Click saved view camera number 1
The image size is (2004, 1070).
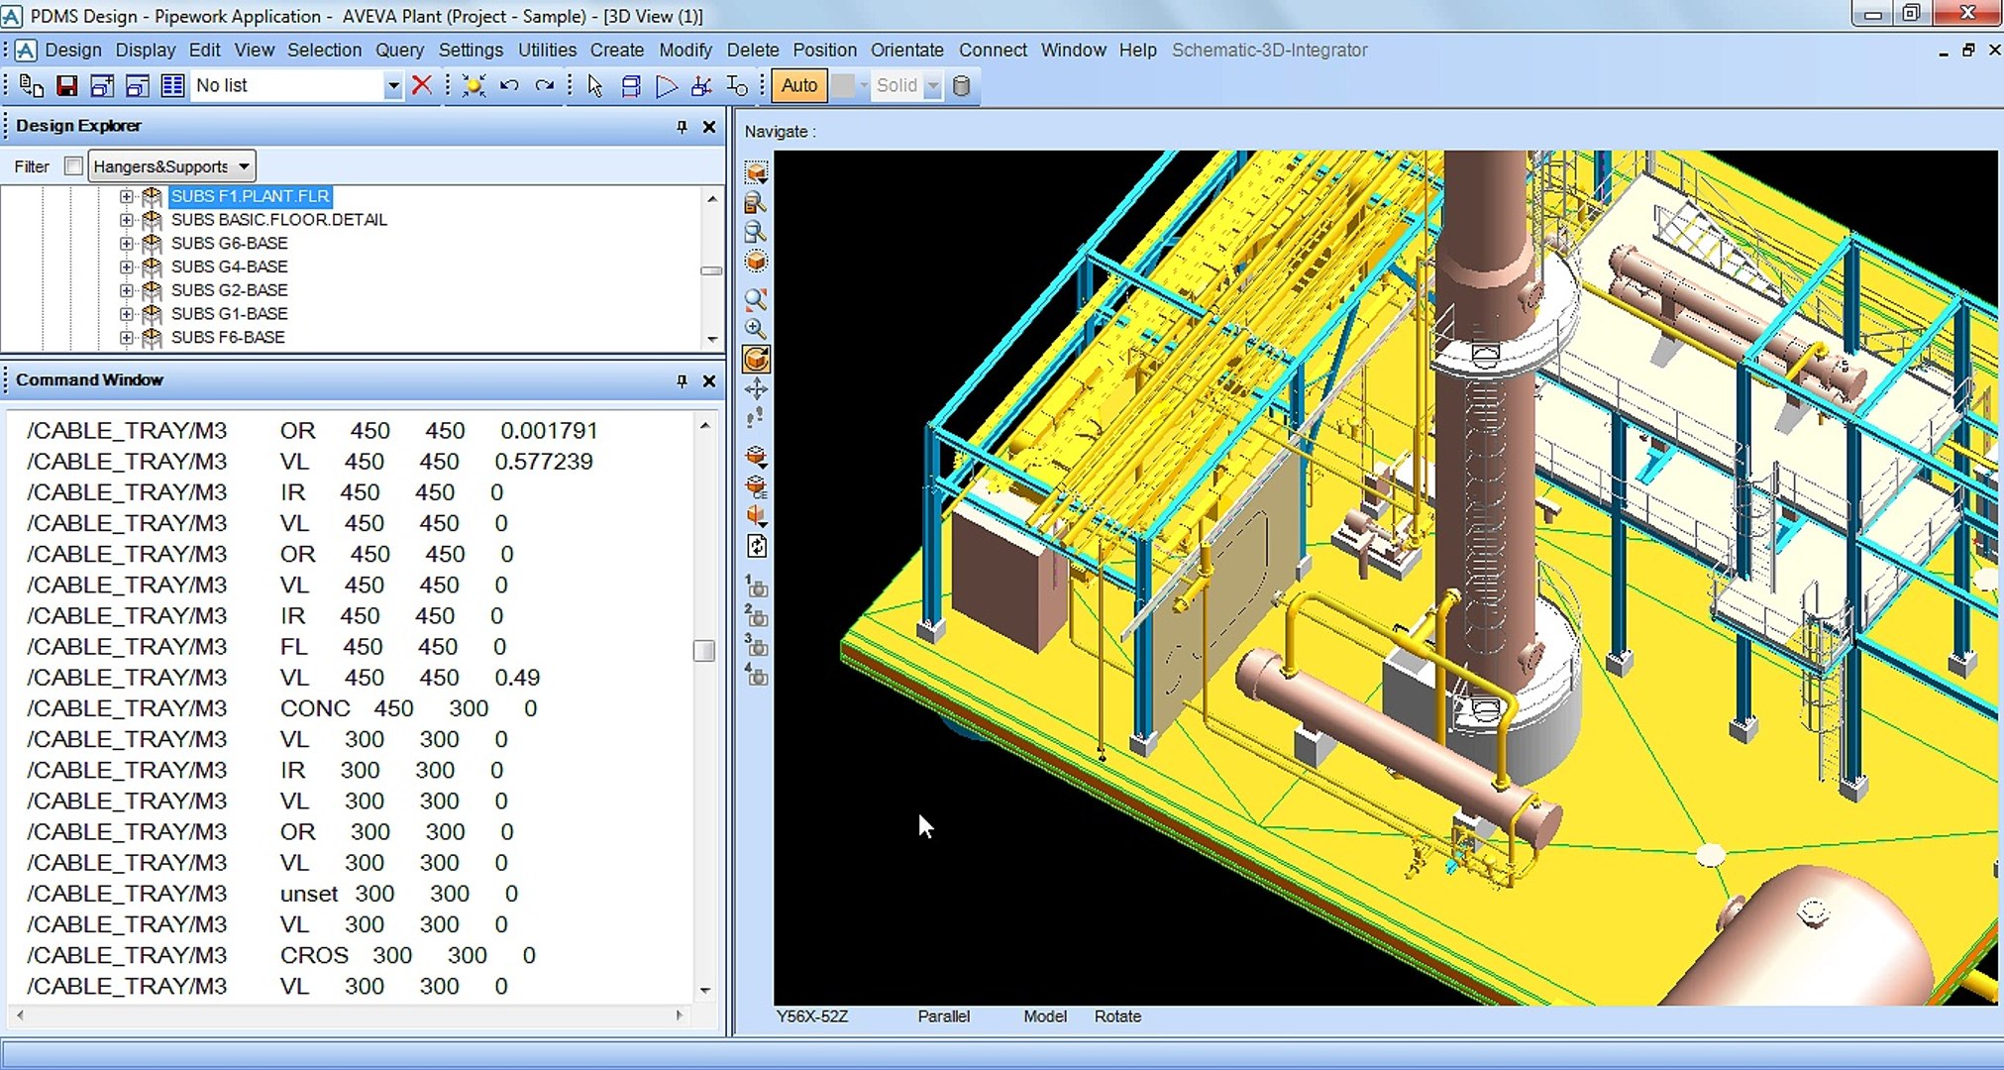[756, 587]
